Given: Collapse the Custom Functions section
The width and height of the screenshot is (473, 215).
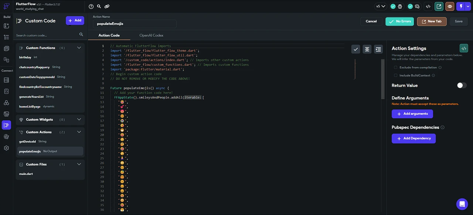Looking at the screenshot, I should [x=79, y=48].
